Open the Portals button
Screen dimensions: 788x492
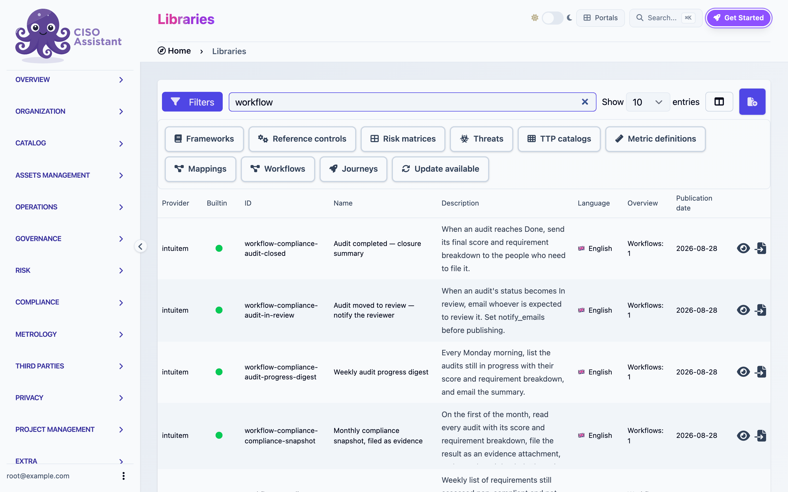coord(601,18)
